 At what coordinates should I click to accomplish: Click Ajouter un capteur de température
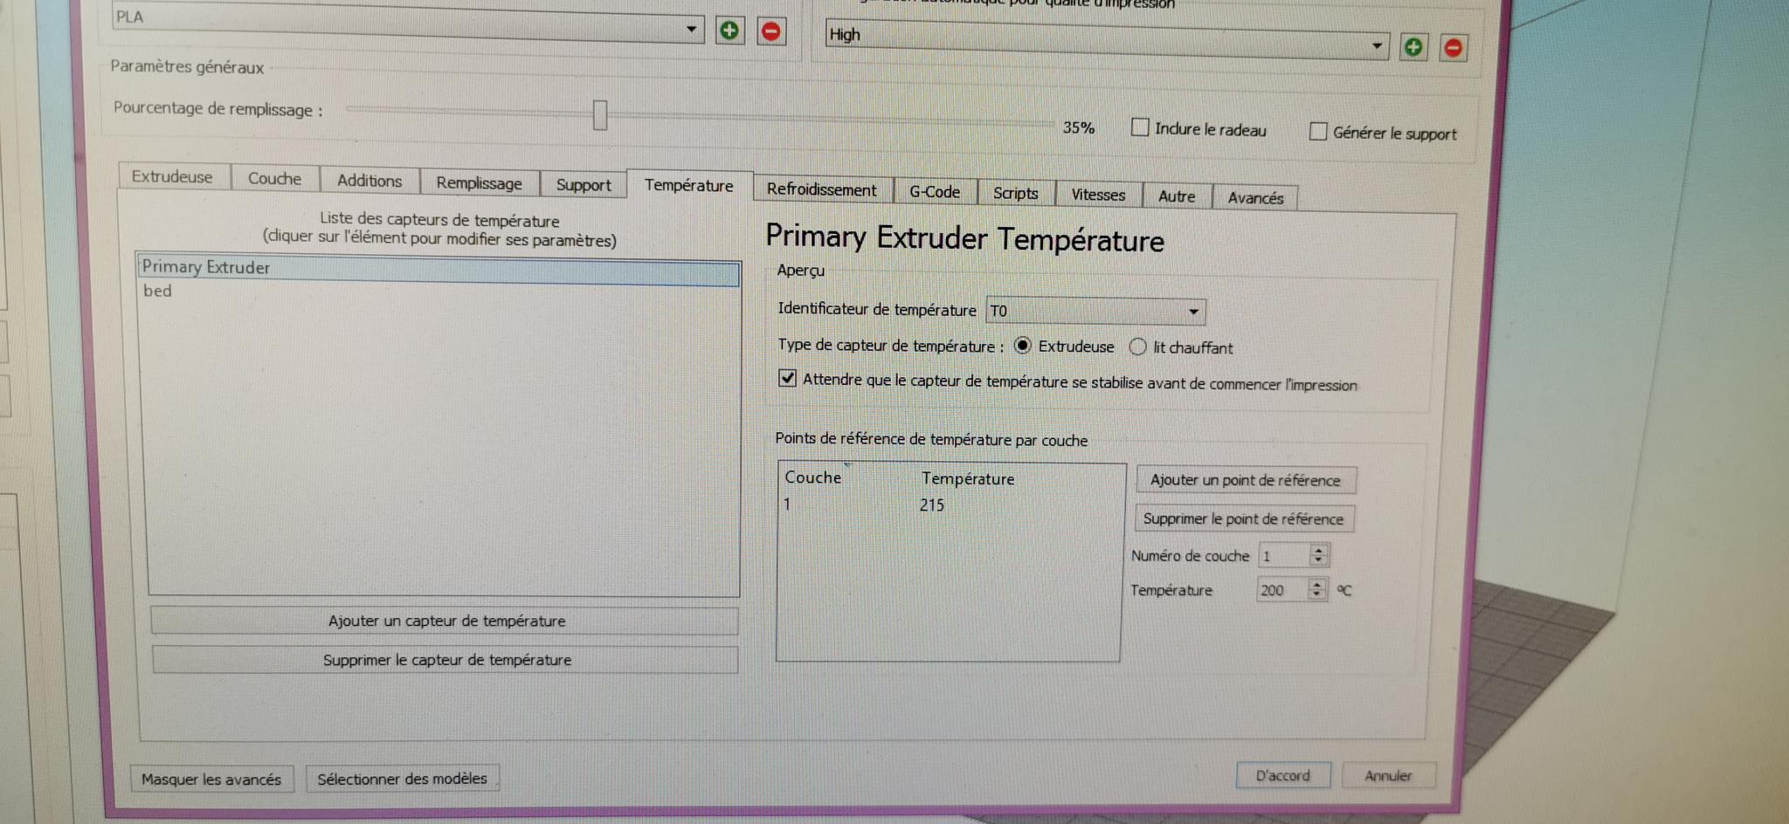point(446,621)
